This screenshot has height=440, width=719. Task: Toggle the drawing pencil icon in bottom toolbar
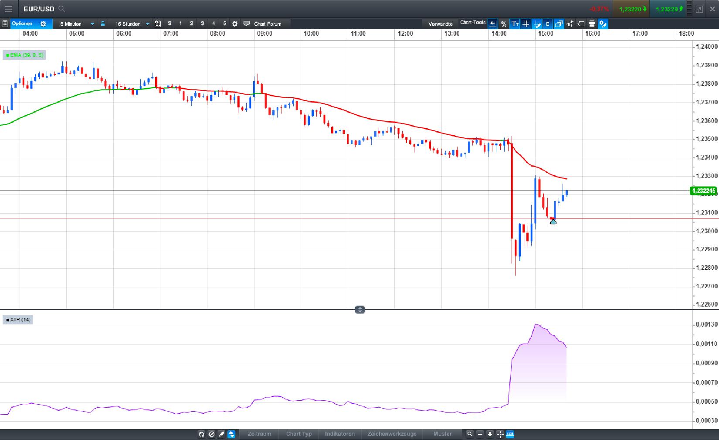(x=221, y=434)
